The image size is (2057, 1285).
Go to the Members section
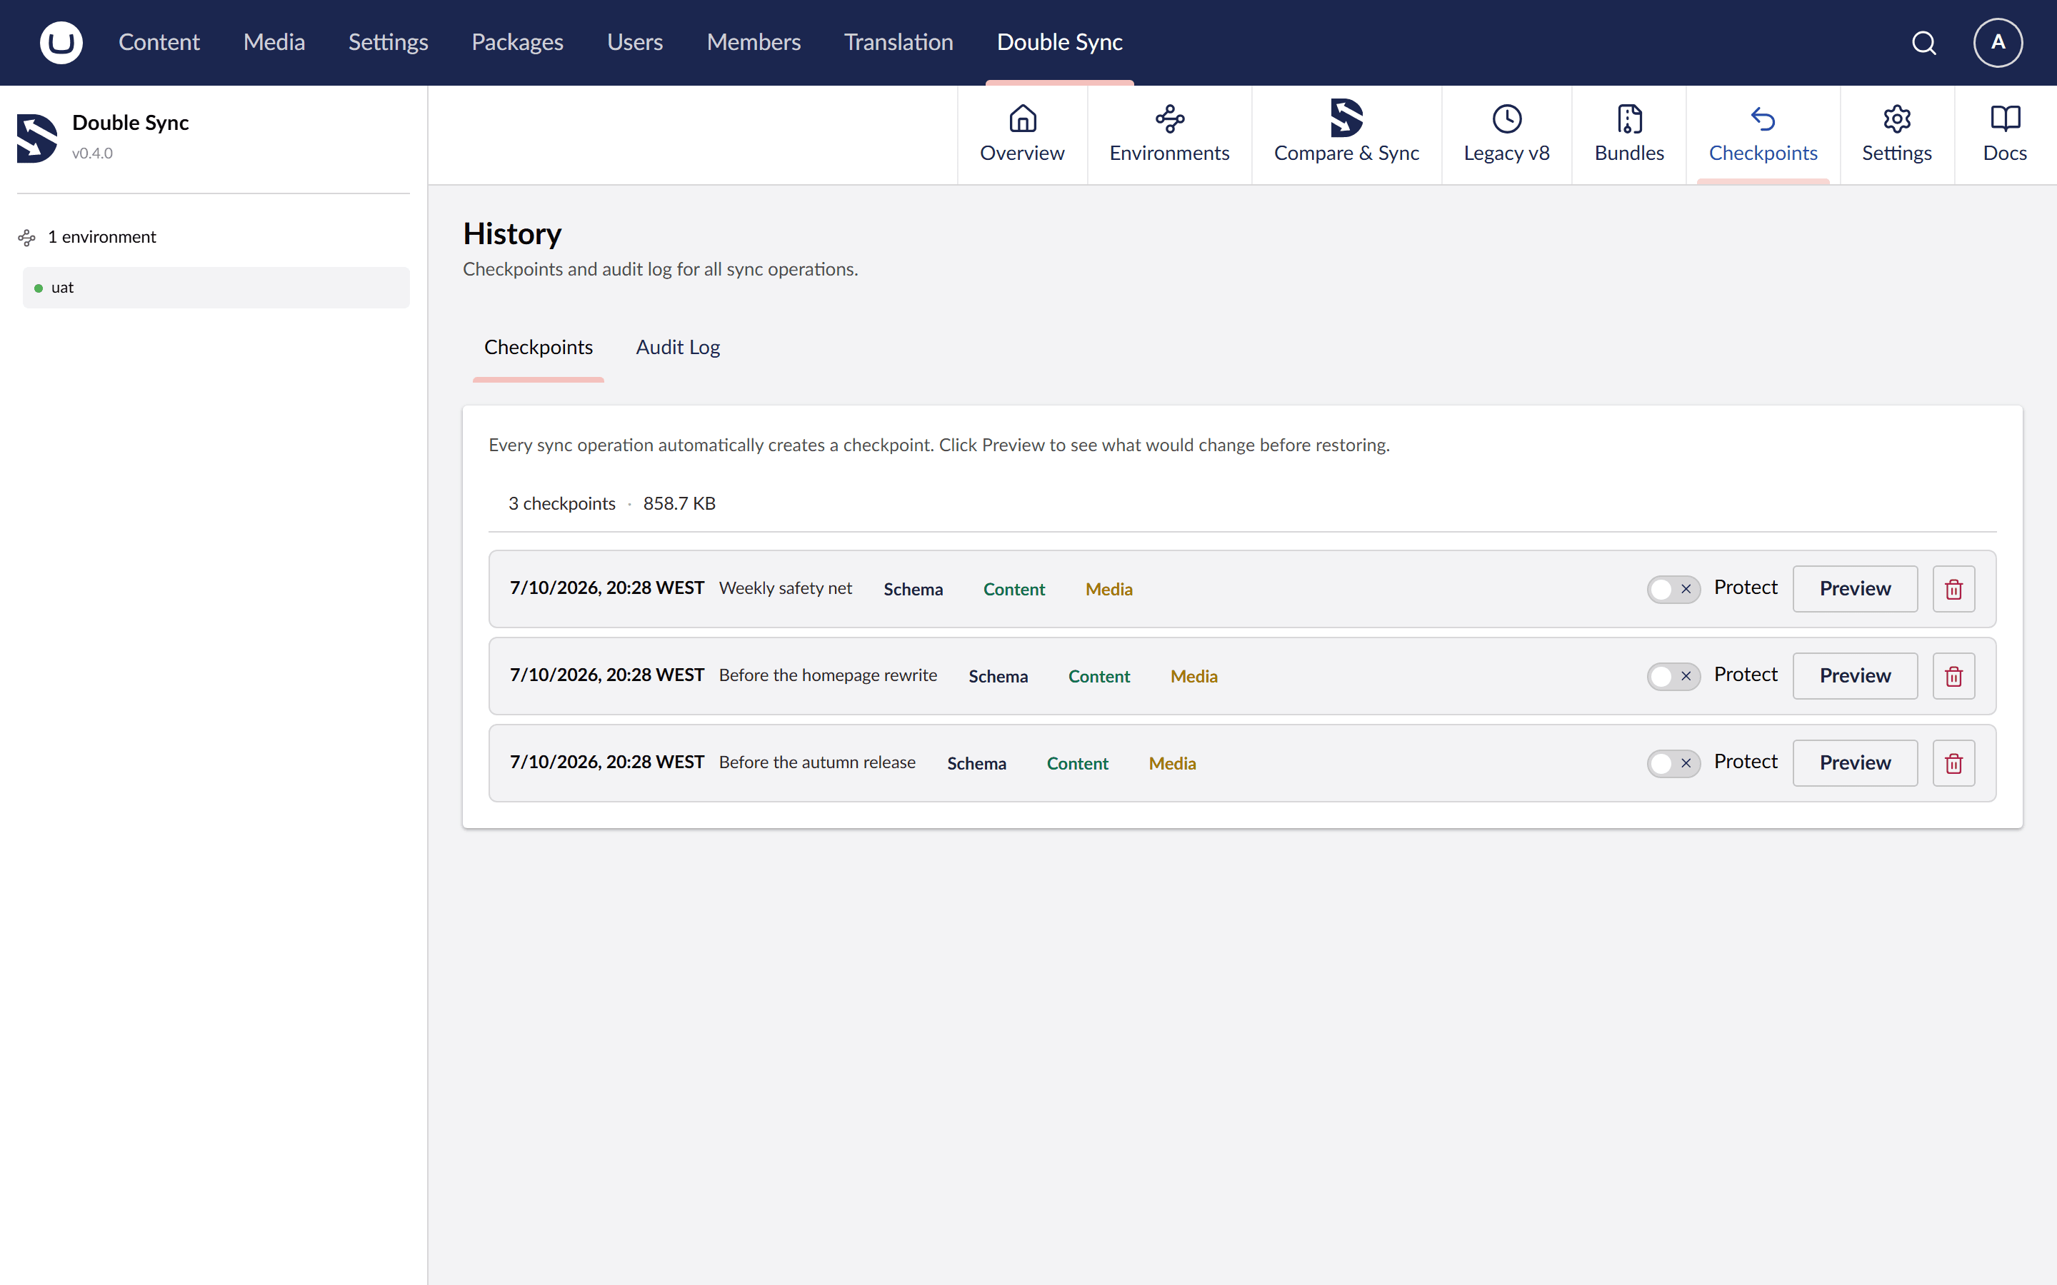coord(753,43)
